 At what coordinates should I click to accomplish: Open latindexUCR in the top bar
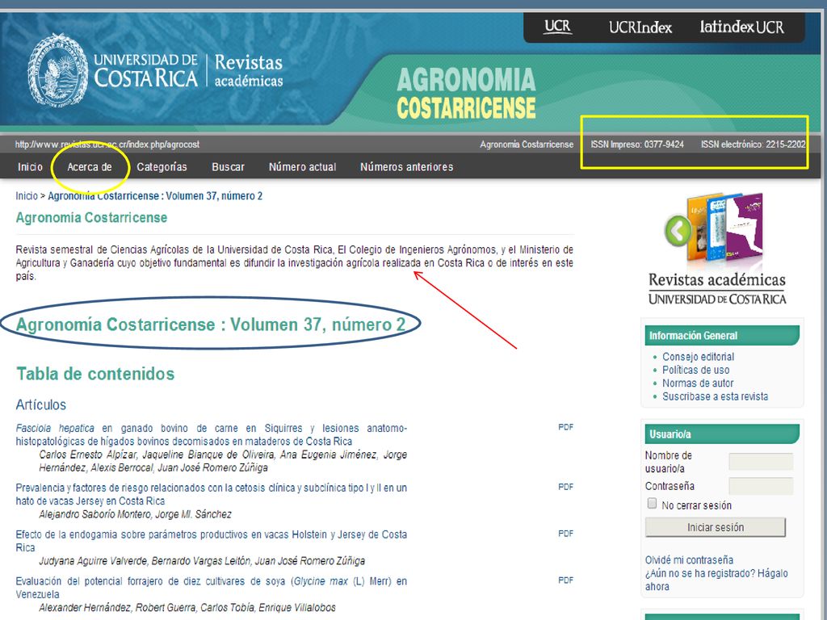741,27
